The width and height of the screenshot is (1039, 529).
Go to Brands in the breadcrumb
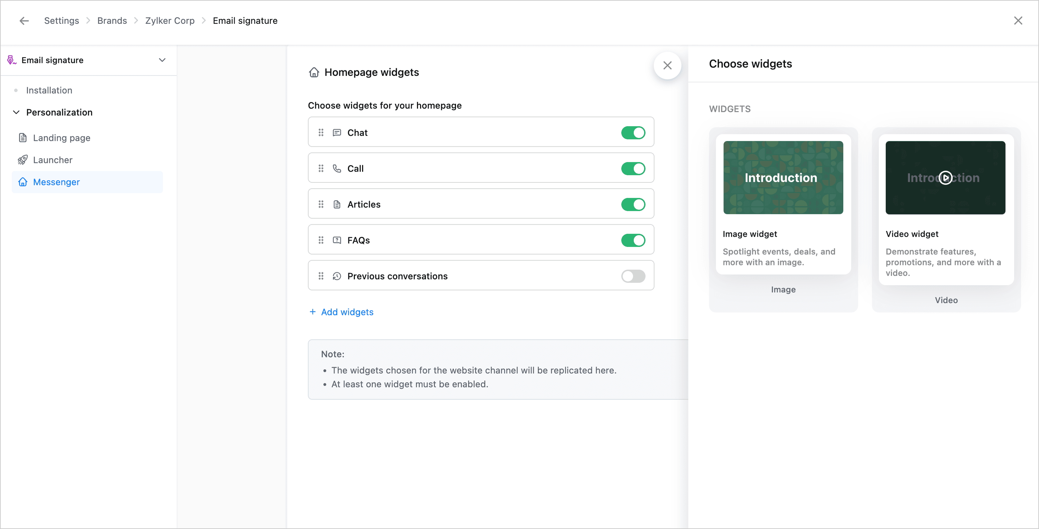(112, 21)
